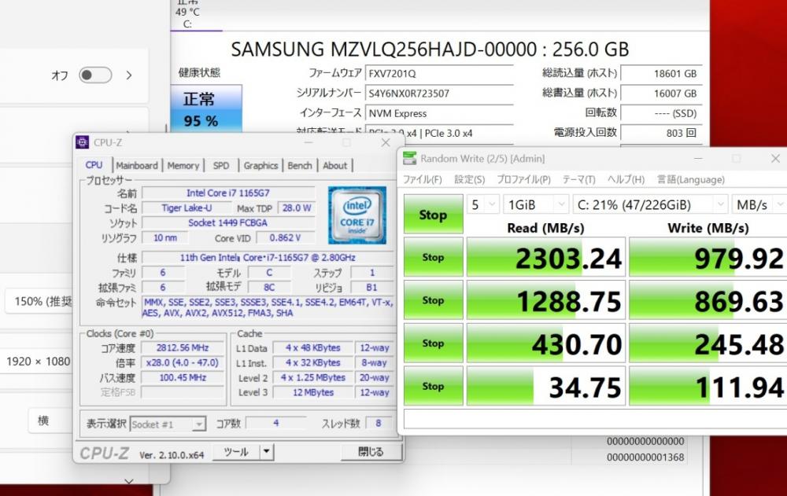
Task: Open the 言語(Language) menu
Action: pyautogui.click(x=691, y=179)
